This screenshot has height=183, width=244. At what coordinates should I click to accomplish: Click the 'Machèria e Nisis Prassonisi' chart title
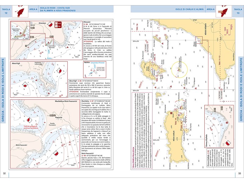(x=66, y=101)
